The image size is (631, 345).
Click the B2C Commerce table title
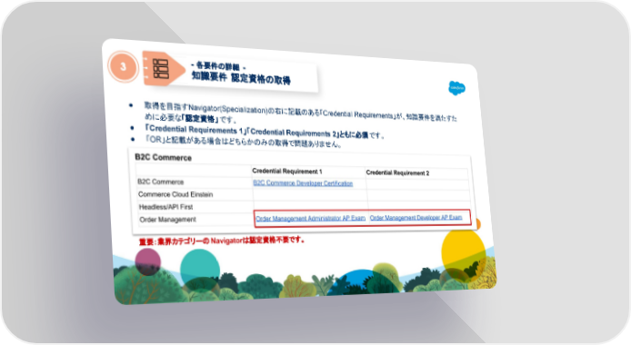click(163, 157)
